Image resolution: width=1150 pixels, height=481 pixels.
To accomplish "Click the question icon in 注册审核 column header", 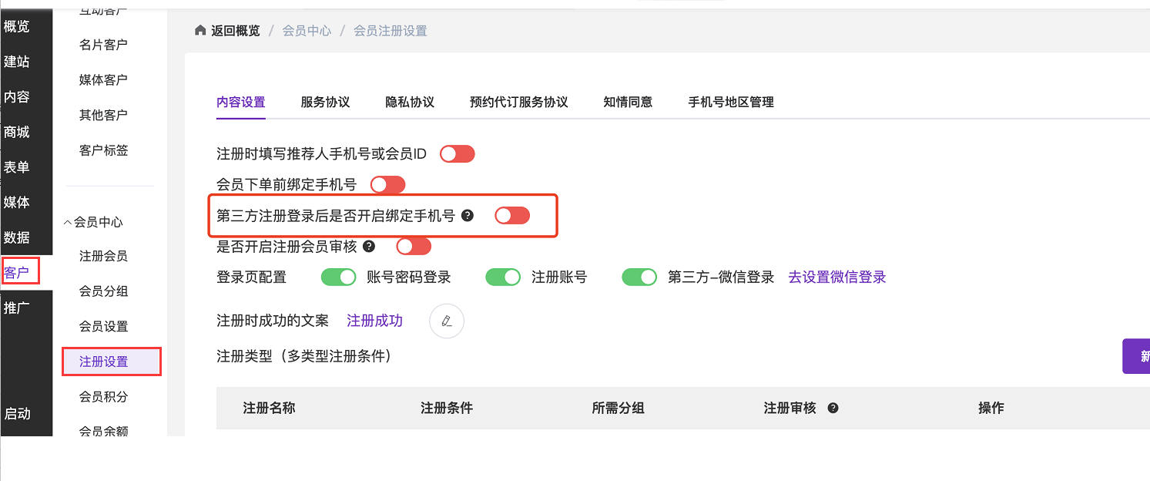I will [x=833, y=408].
